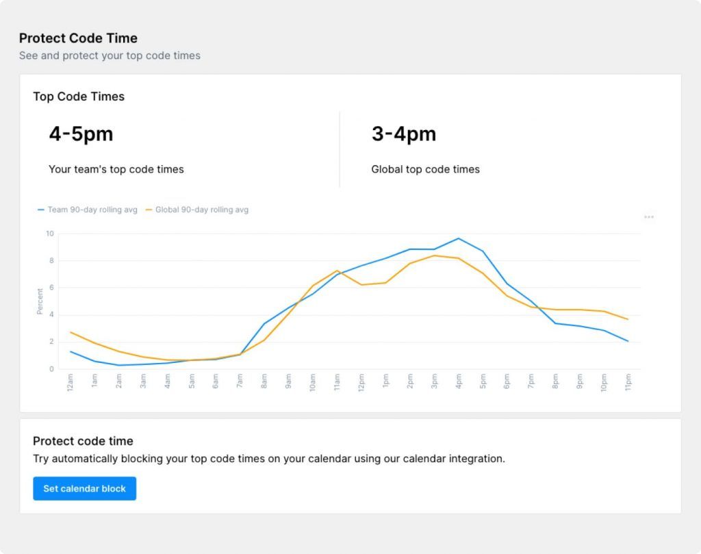This screenshot has width=701, height=554.
Task: Click the subtitle about protecting top code times
Action: pyautogui.click(x=110, y=55)
